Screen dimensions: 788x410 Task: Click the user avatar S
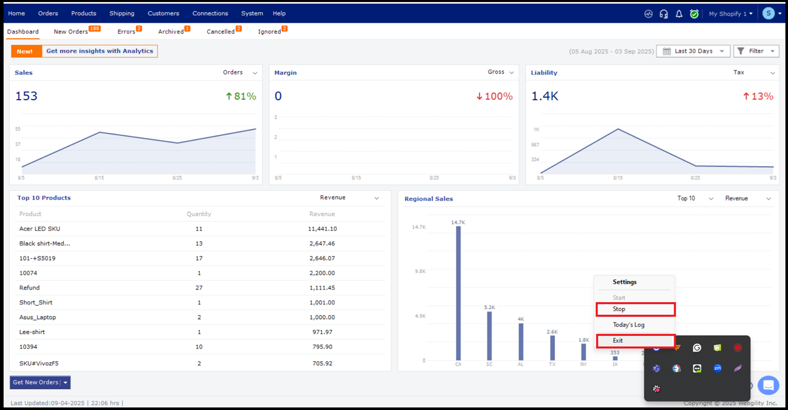[768, 14]
